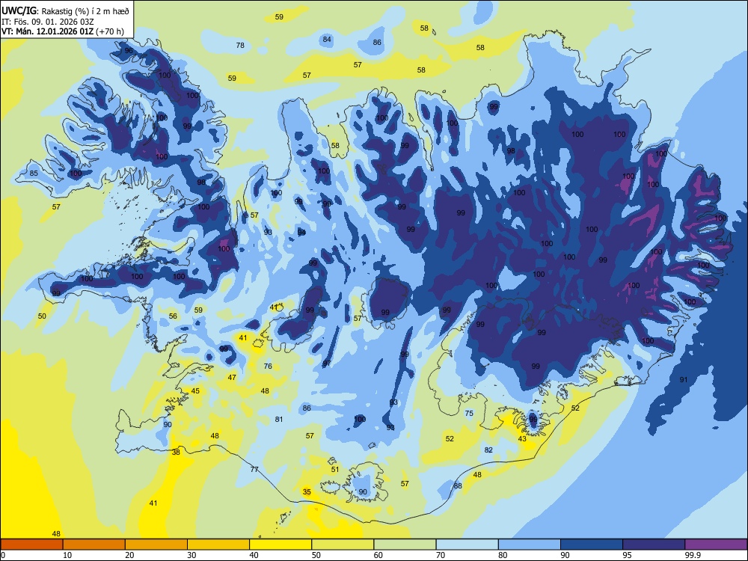This screenshot has height=561, width=748.
Task: Click the humidity value '47' on the map
Action: click(232, 377)
